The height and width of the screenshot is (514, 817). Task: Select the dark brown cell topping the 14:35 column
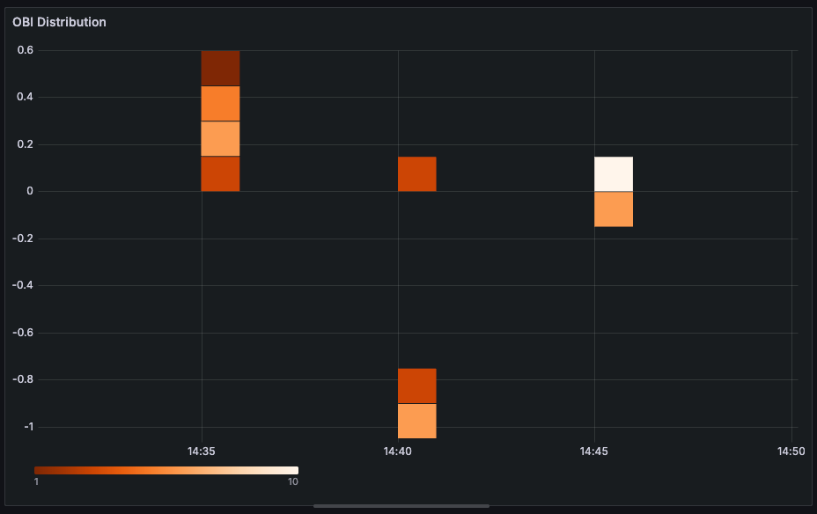(x=220, y=68)
